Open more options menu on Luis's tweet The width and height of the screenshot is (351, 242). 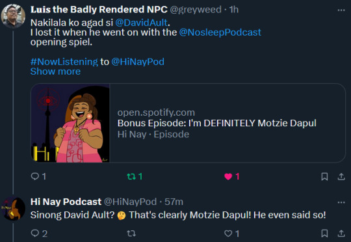[x=341, y=10]
